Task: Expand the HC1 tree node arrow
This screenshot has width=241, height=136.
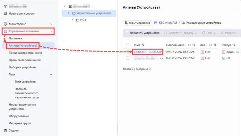Action: point(73,20)
